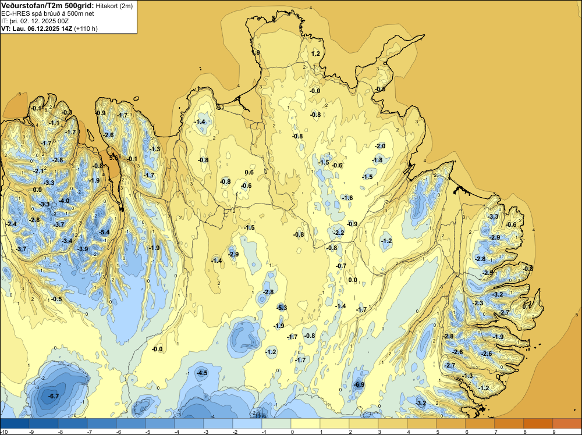The width and height of the screenshot is (582, 435).
Task: Click the 0.6 temperature value
Action: coord(250,172)
